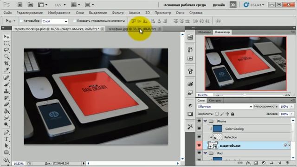Toggle visibility of смарт-объект layer
The image size is (297, 167).
coord(199,145)
